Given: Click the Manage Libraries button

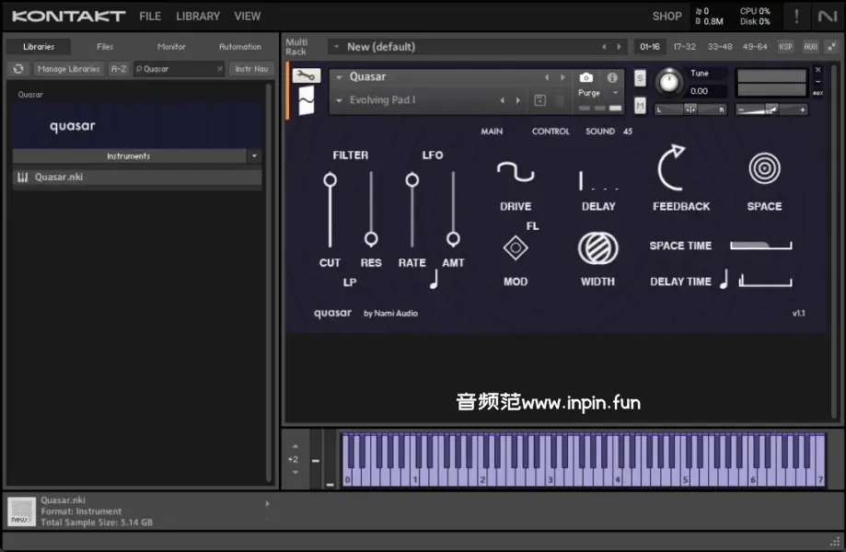Looking at the screenshot, I should pyautogui.click(x=69, y=69).
